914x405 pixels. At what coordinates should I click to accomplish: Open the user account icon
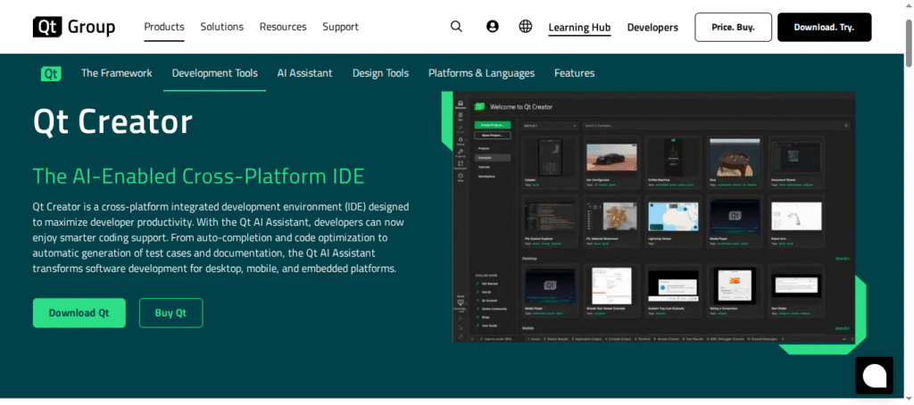pyautogui.click(x=492, y=27)
